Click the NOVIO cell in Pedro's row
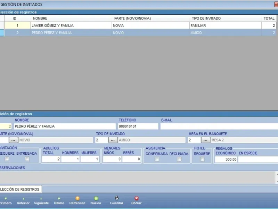 coord(151,33)
